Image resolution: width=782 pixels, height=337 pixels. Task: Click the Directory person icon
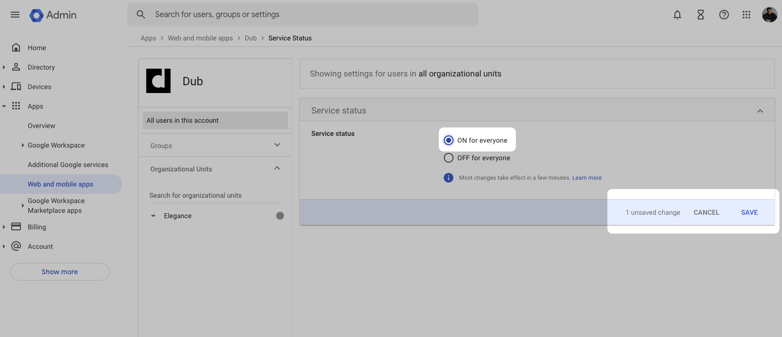point(16,67)
